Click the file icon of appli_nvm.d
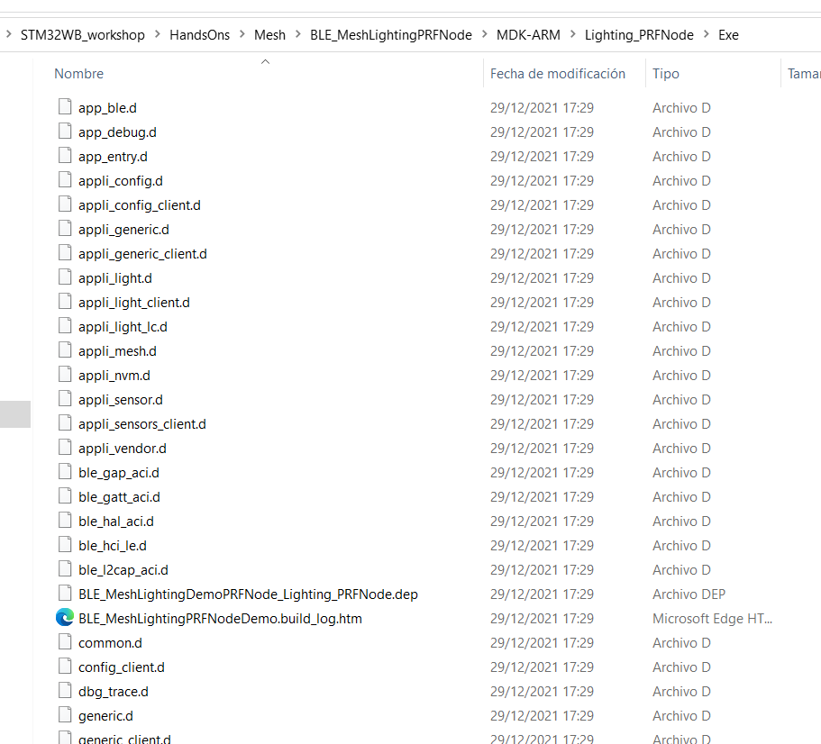Viewport: 821px width, 744px height. (64, 375)
